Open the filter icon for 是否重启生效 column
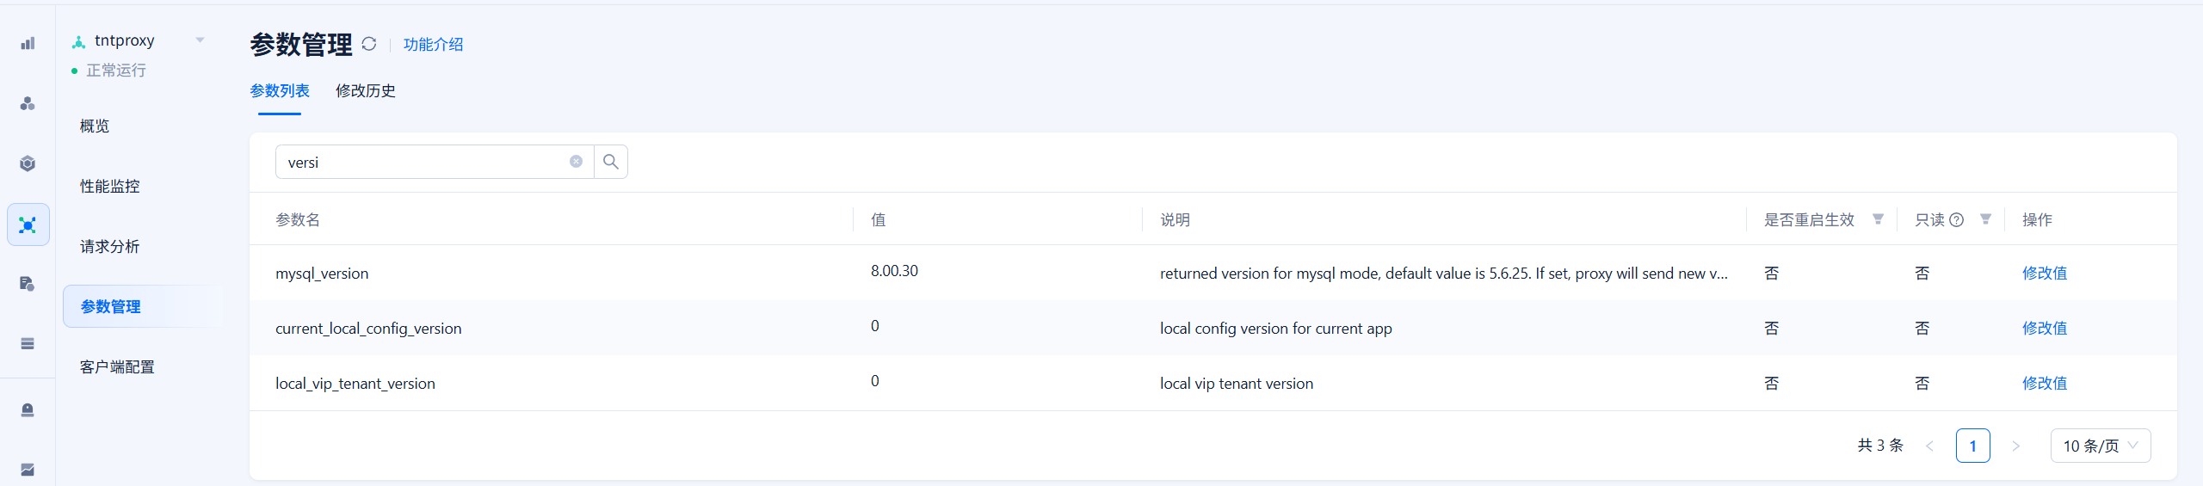Viewport: 2203px width, 486px height. [1878, 219]
